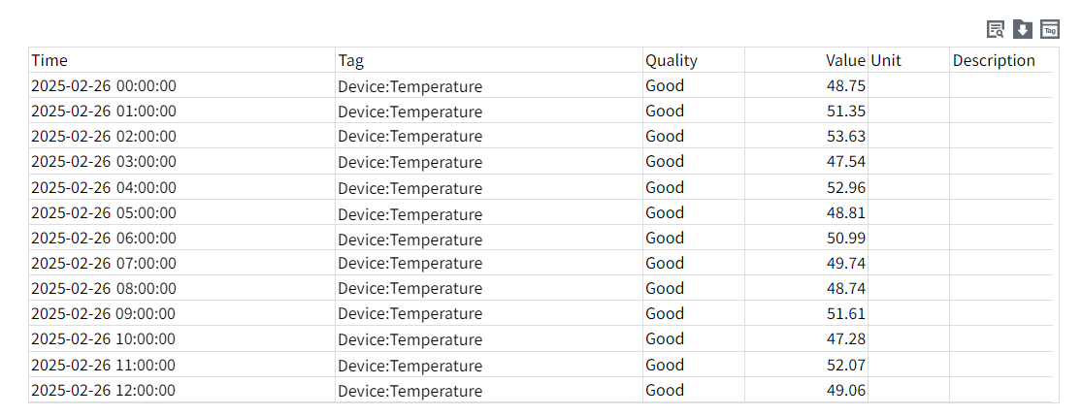This screenshot has width=1082, height=416.
Task: Click Good quality cell in 06:00:00 row
Action: (x=665, y=238)
